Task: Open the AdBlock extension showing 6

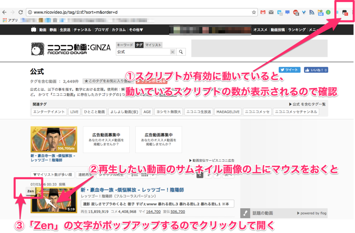Action: pyautogui.click(x=296, y=13)
